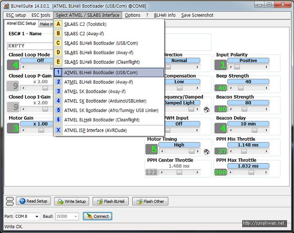Pick SILABS BLHeli Bootloader (4way-if)

click(109, 53)
